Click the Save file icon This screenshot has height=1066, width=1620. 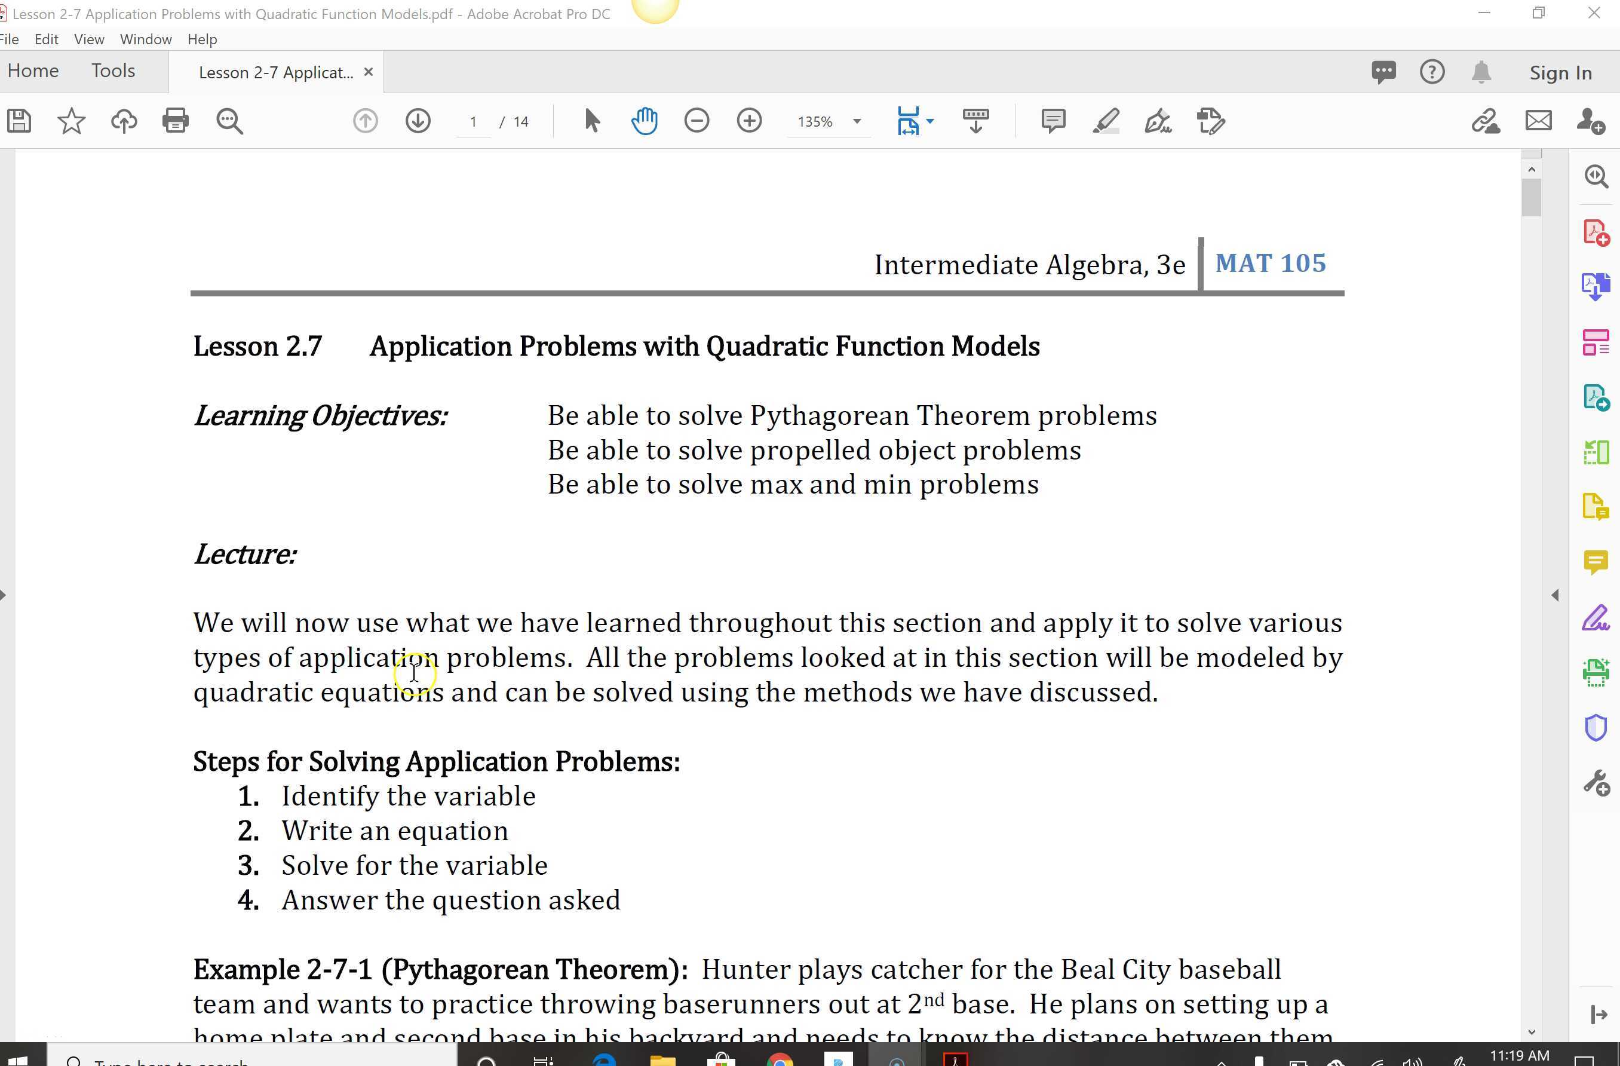(19, 121)
